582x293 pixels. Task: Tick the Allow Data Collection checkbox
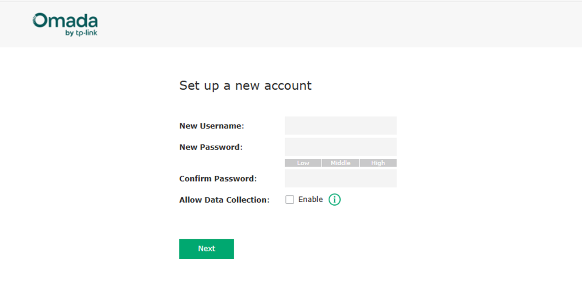[x=290, y=199]
